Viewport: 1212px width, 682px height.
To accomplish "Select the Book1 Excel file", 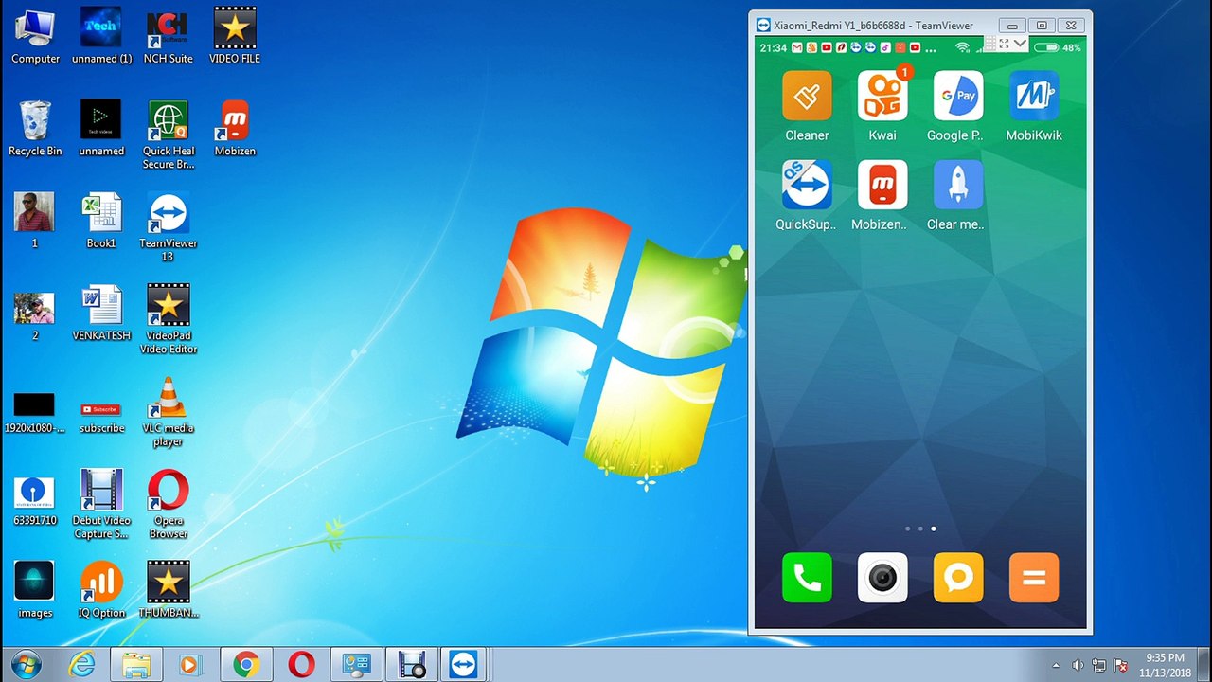I will (101, 221).
